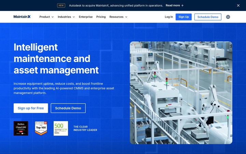Click Schedule Demo in the header
Screen dimensions: 246x154
coord(208,17)
